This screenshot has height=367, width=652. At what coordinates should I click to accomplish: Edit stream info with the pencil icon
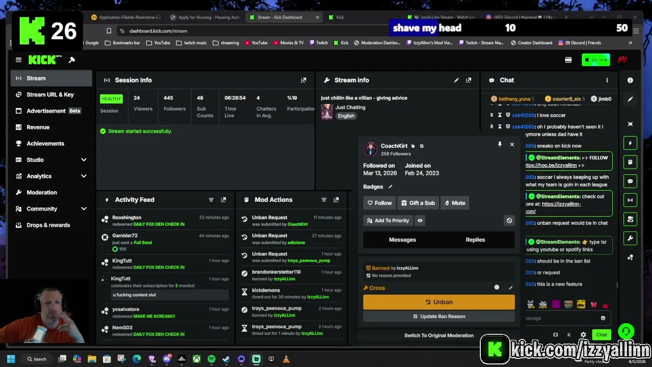point(456,80)
